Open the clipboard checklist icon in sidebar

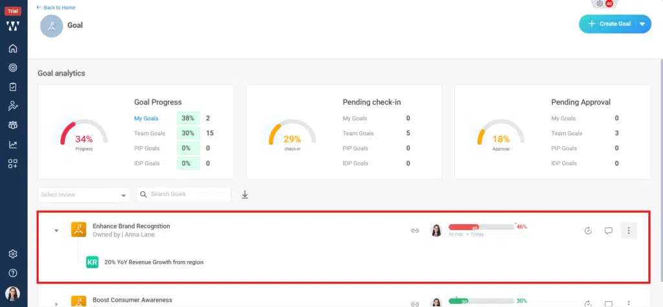(x=13, y=87)
